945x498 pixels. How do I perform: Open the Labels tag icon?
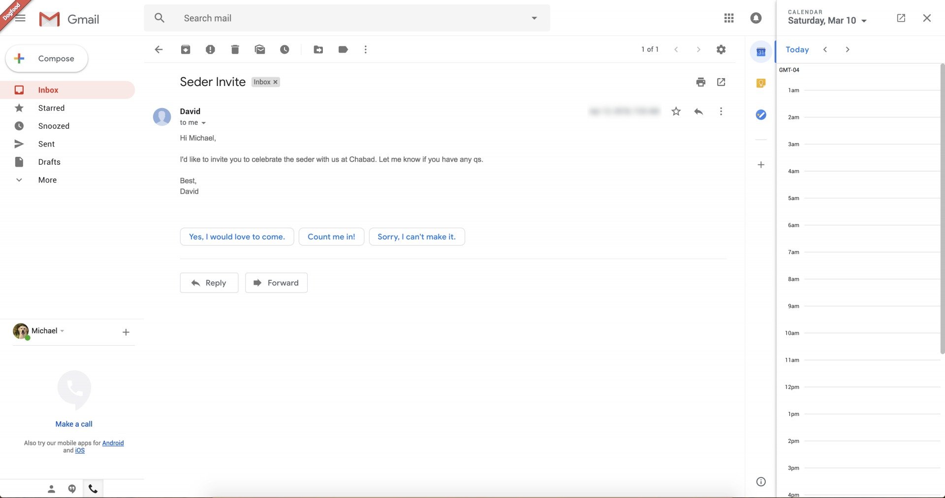[x=343, y=49]
